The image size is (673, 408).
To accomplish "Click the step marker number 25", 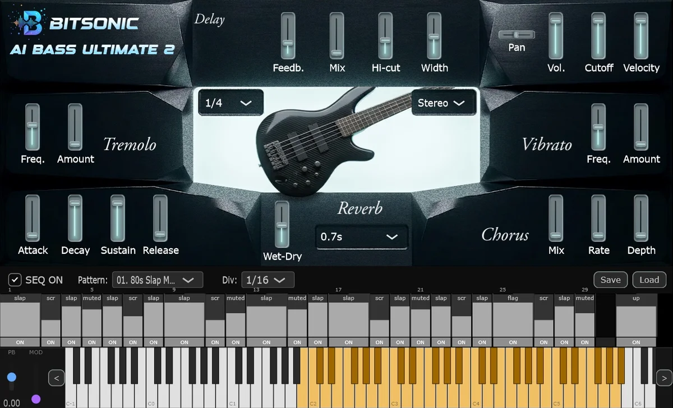I will tap(503, 290).
